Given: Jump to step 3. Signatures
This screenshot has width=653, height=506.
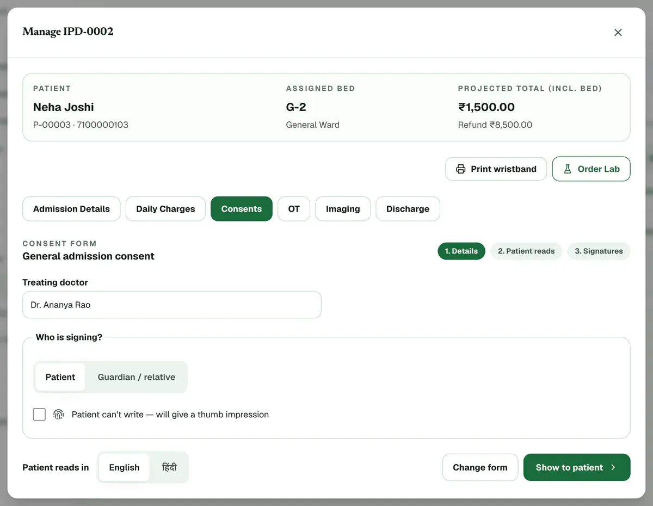Looking at the screenshot, I should click(x=599, y=251).
